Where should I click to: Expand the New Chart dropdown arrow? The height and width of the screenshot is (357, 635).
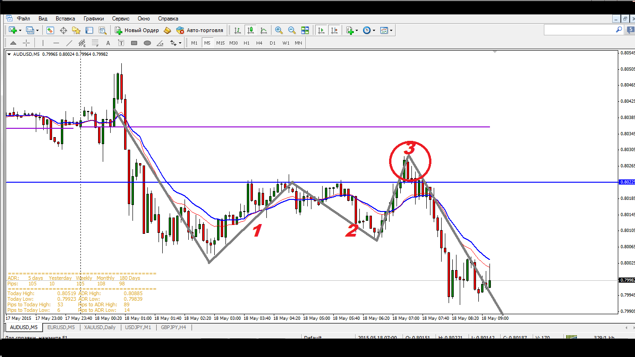[20, 31]
